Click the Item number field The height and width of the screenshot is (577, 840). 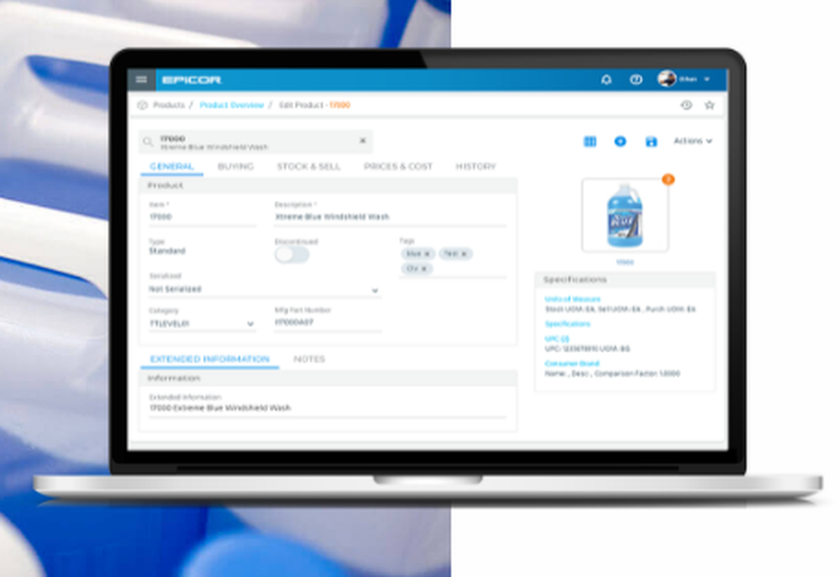(202, 217)
